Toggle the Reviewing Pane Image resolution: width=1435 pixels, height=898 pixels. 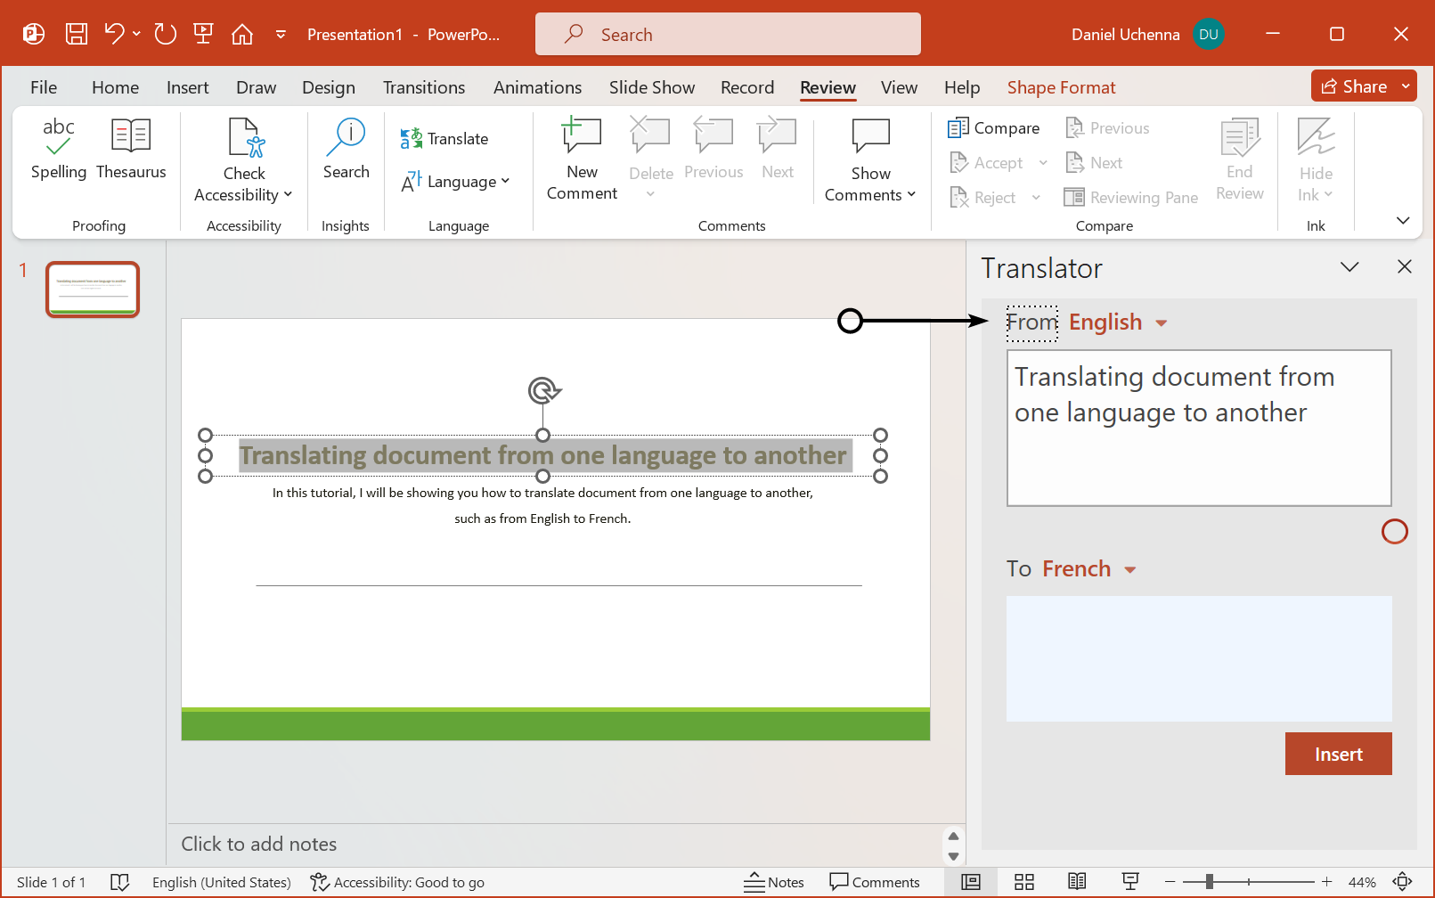pos(1130,197)
